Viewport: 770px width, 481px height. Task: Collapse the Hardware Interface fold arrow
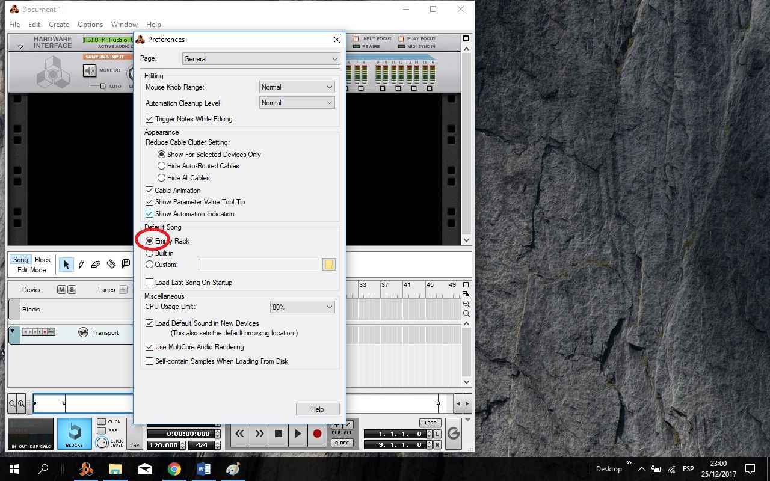(x=20, y=46)
